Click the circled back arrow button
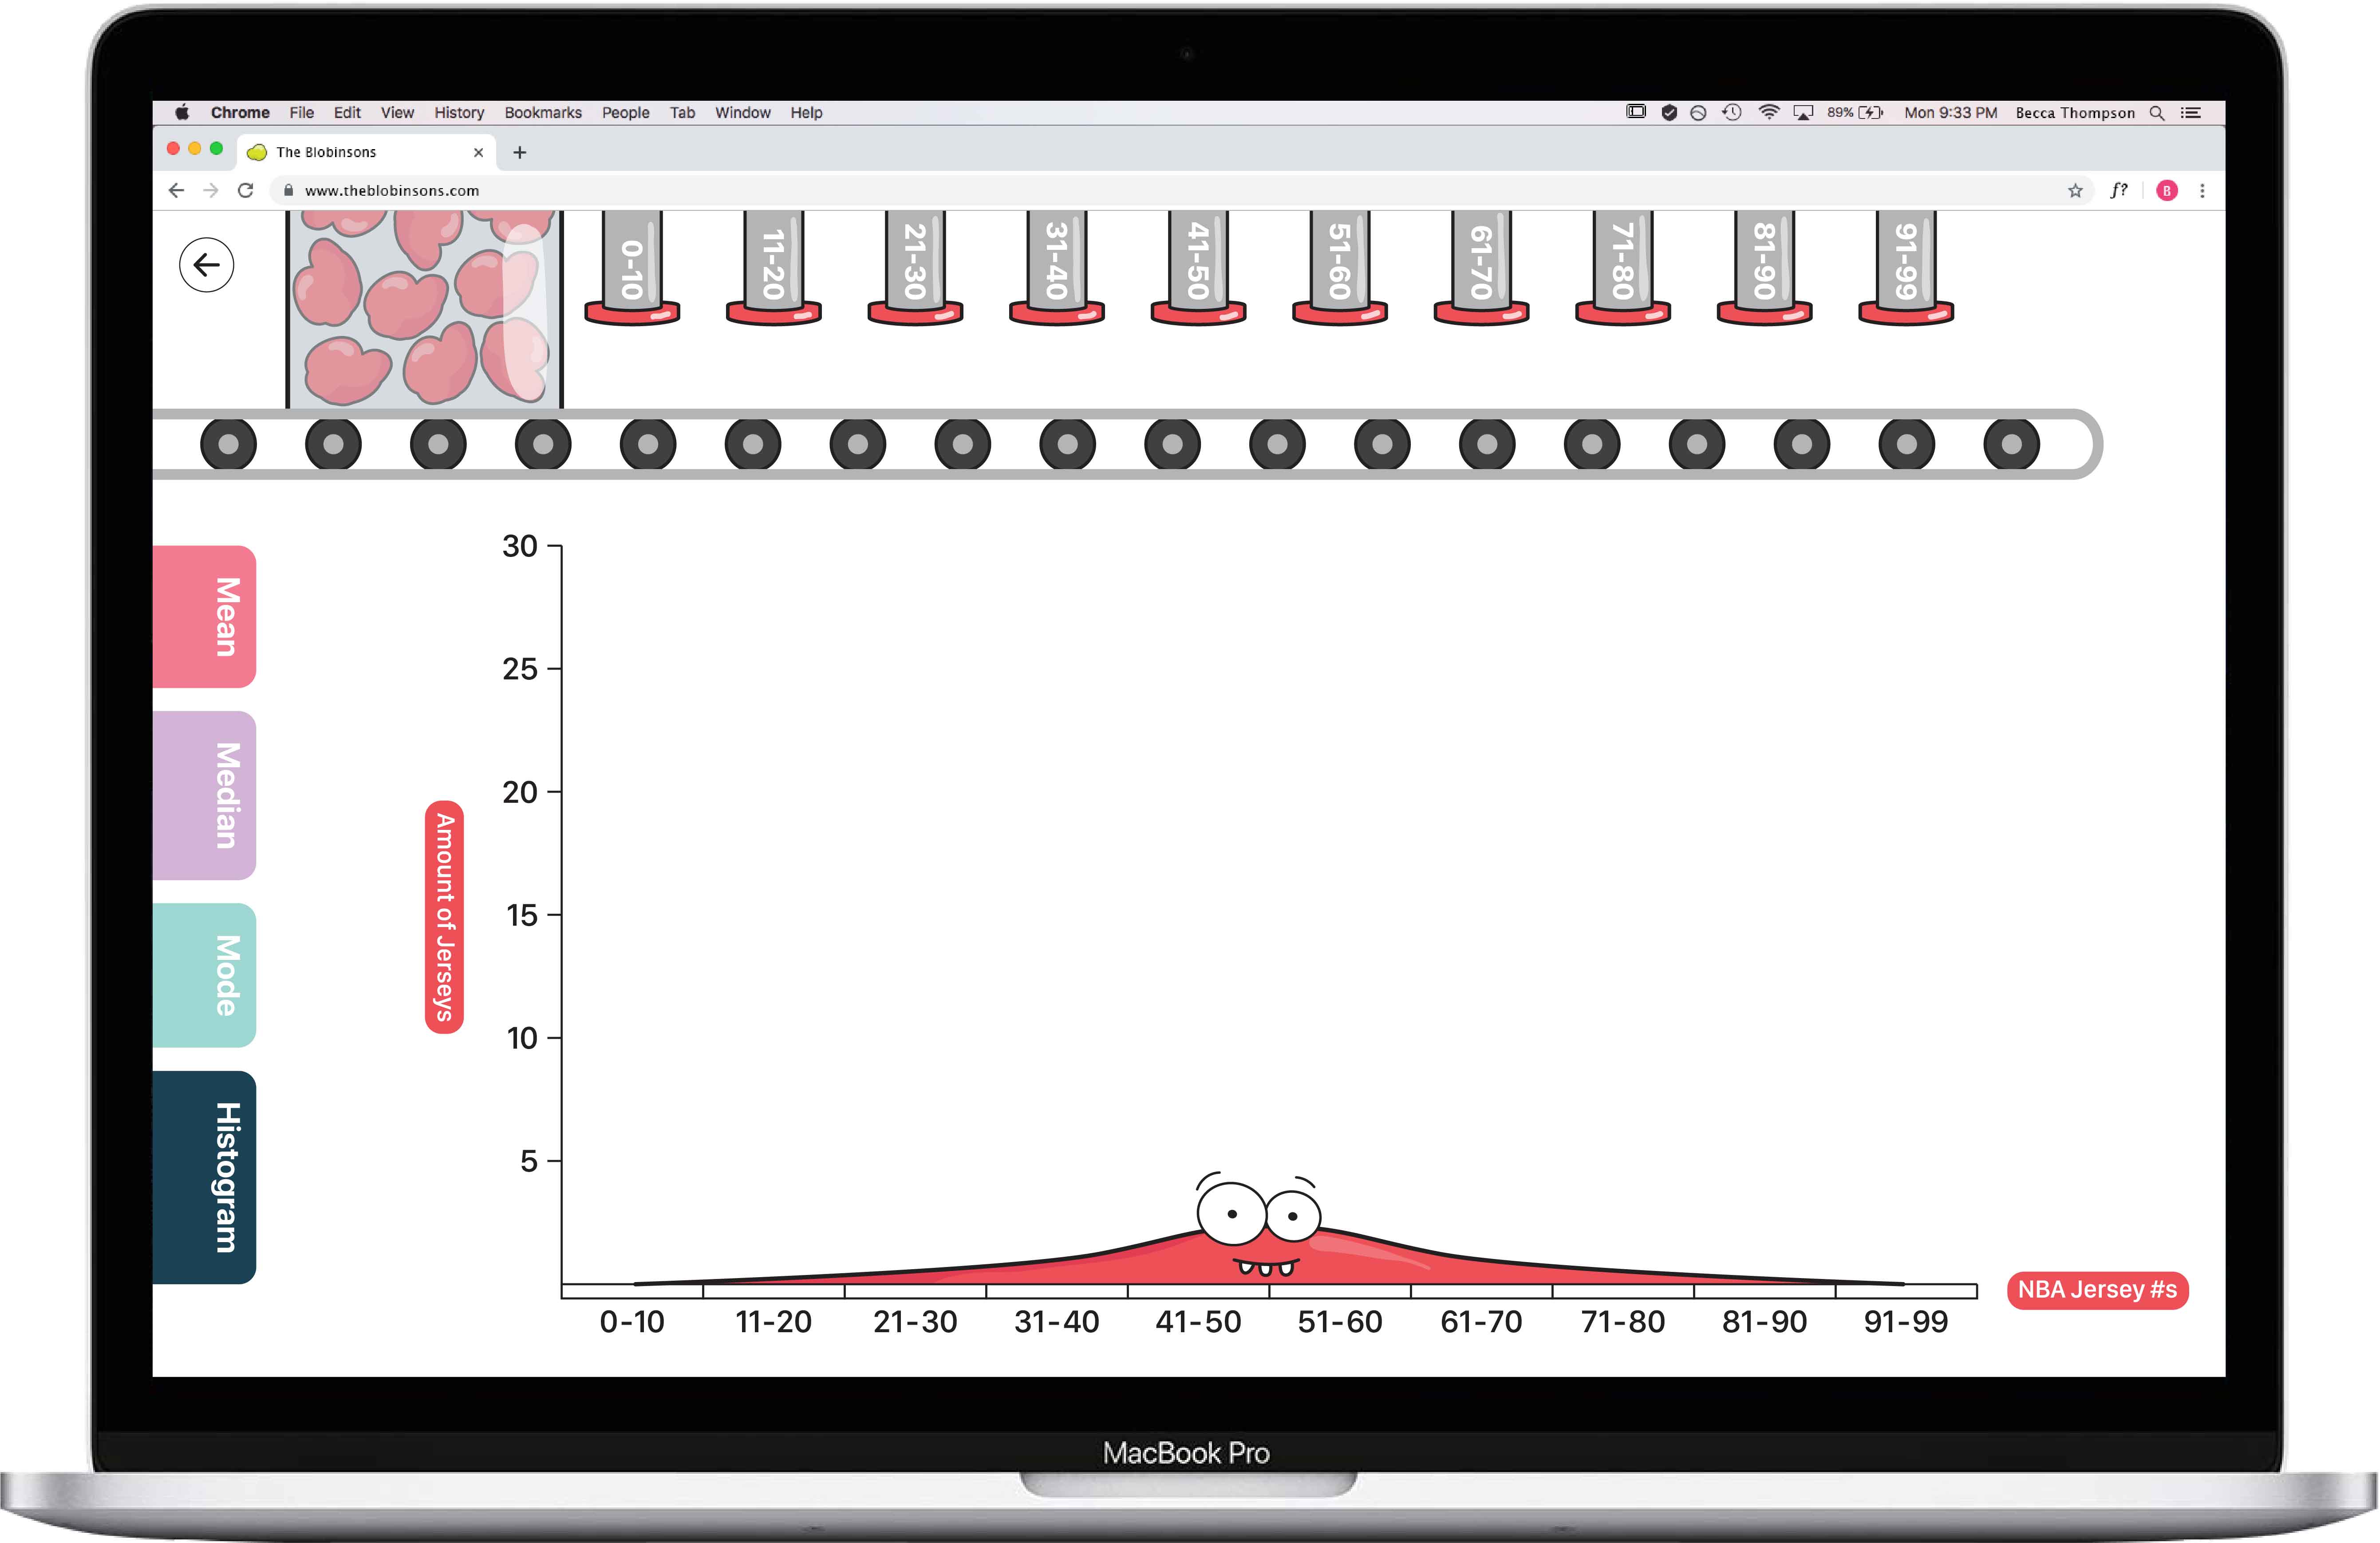2380x1543 pixels. (x=206, y=265)
